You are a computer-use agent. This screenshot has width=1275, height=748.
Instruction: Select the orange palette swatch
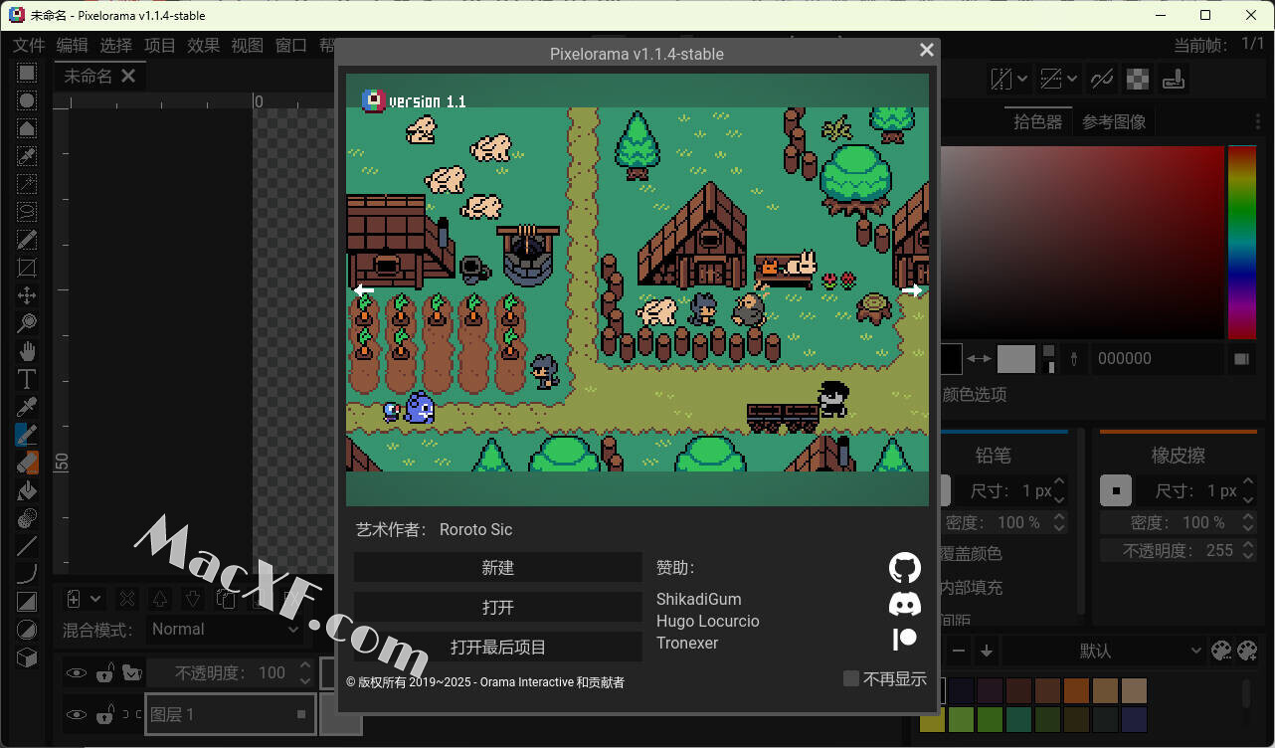coord(1077,690)
